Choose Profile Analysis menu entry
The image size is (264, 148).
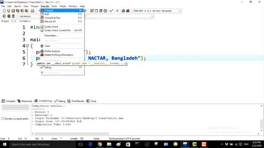[62, 51]
